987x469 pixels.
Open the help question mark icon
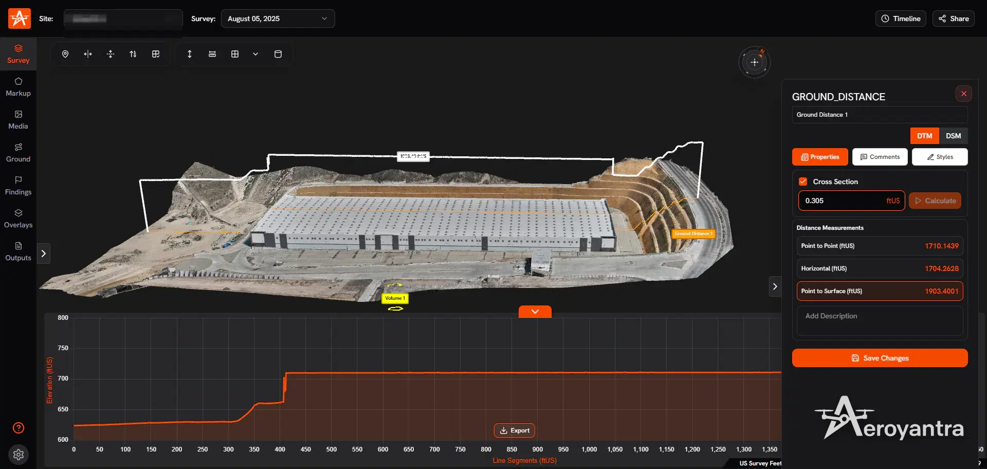pos(19,428)
